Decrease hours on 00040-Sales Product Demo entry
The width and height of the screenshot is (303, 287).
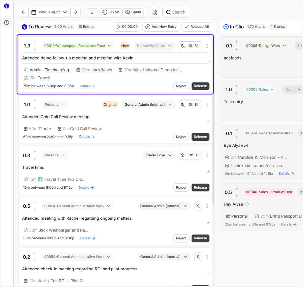237,196
